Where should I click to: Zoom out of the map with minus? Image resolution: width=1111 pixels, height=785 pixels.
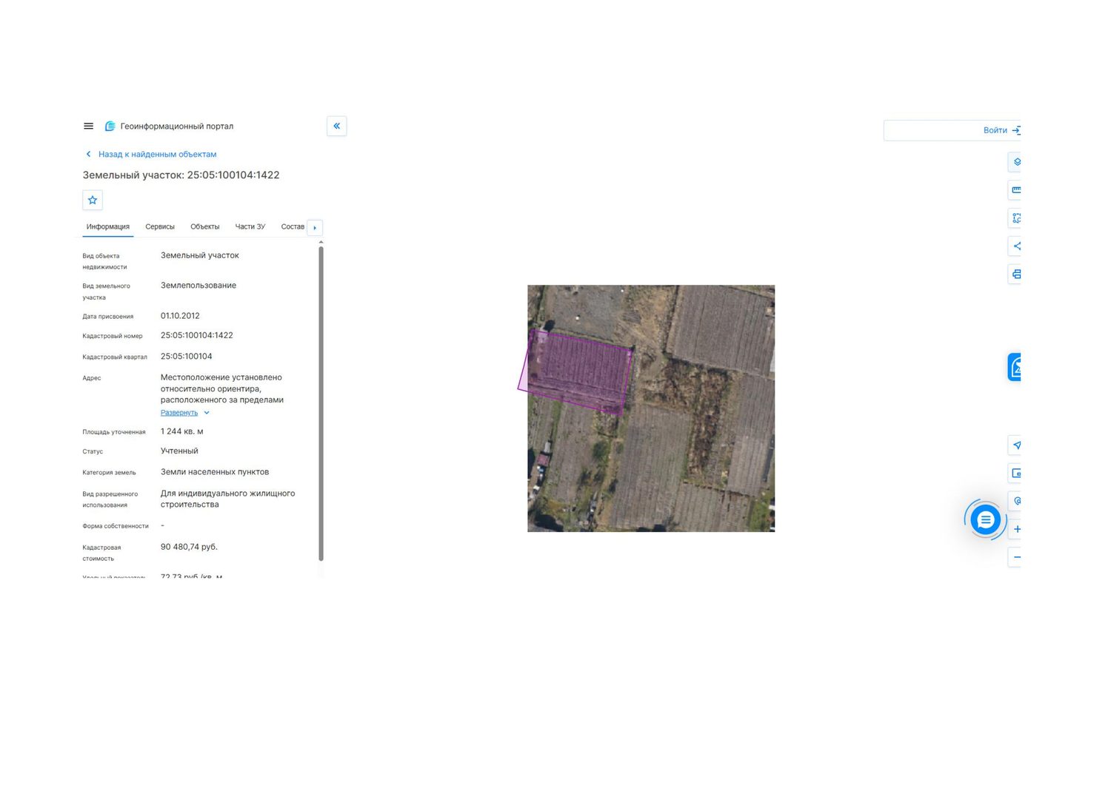point(1016,558)
